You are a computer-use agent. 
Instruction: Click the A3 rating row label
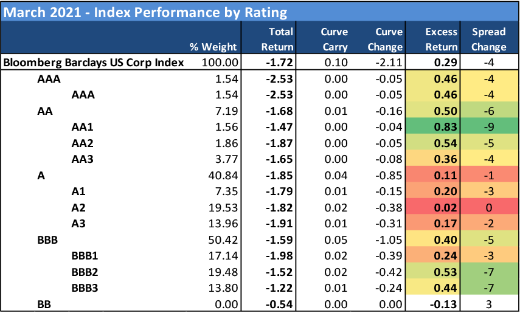[79, 222]
